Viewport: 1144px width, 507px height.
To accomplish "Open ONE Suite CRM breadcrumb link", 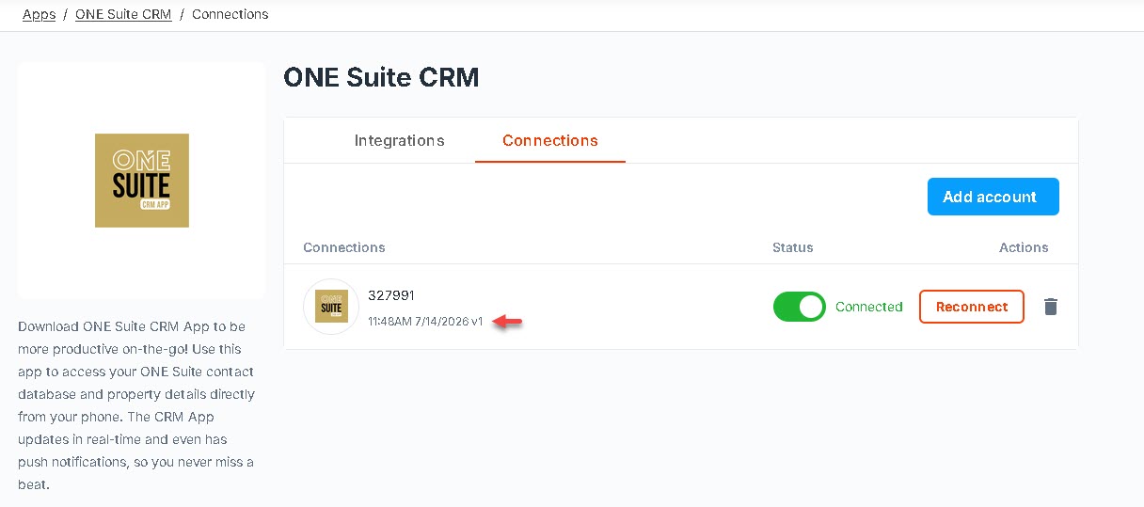I will click(123, 14).
